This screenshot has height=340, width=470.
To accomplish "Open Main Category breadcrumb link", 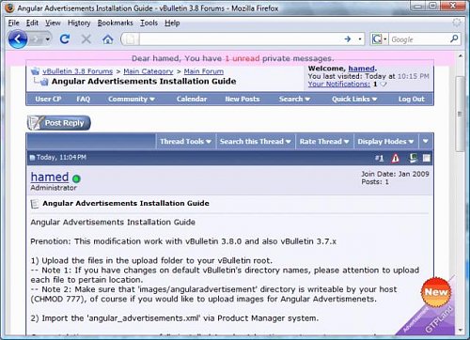I will coord(149,71).
